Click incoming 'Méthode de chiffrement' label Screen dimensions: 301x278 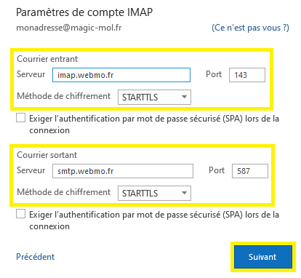tap(64, 96)
